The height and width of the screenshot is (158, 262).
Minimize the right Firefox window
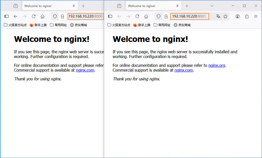(x=233, y=6)
